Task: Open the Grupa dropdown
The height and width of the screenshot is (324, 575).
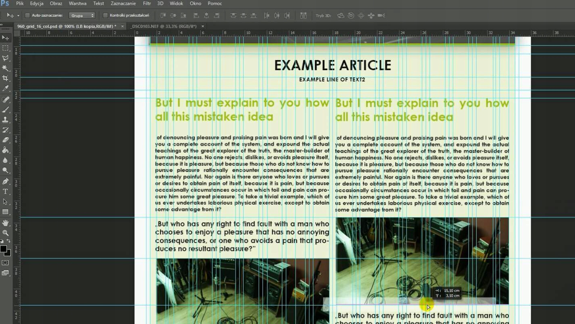Action: click(x=82, y=16)
